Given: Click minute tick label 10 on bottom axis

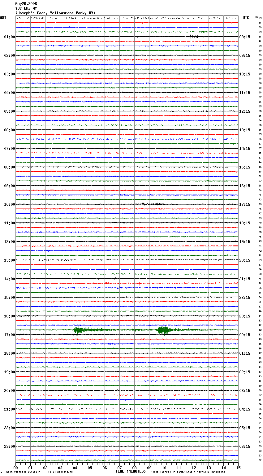Looking at the screenshot, I should pyautogui.click(x=164, y=468).
